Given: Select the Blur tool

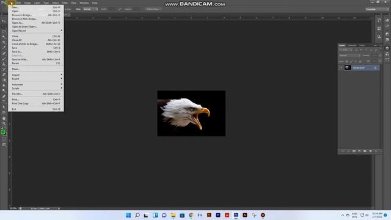Looking at the screenshot, I should tap(4, 86).
